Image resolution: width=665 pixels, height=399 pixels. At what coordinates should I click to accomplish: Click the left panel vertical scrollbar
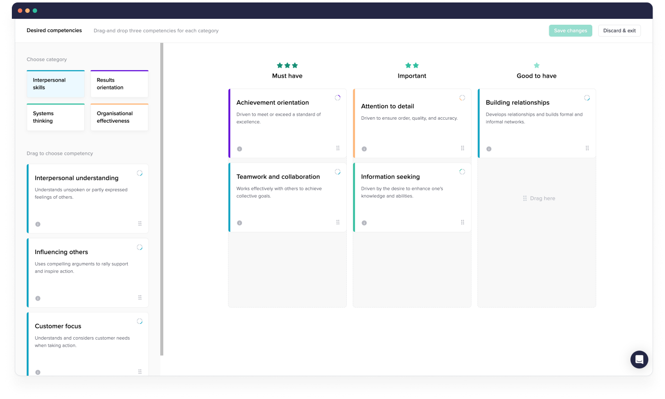click(x=162, y=199)
